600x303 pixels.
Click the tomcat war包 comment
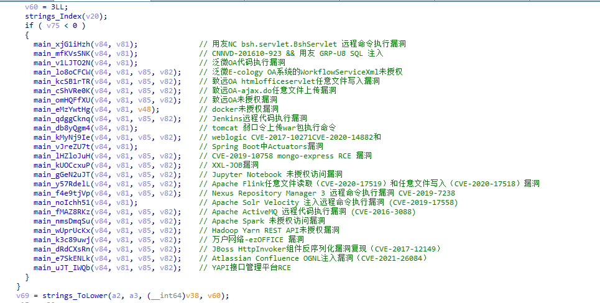[267, 128]
